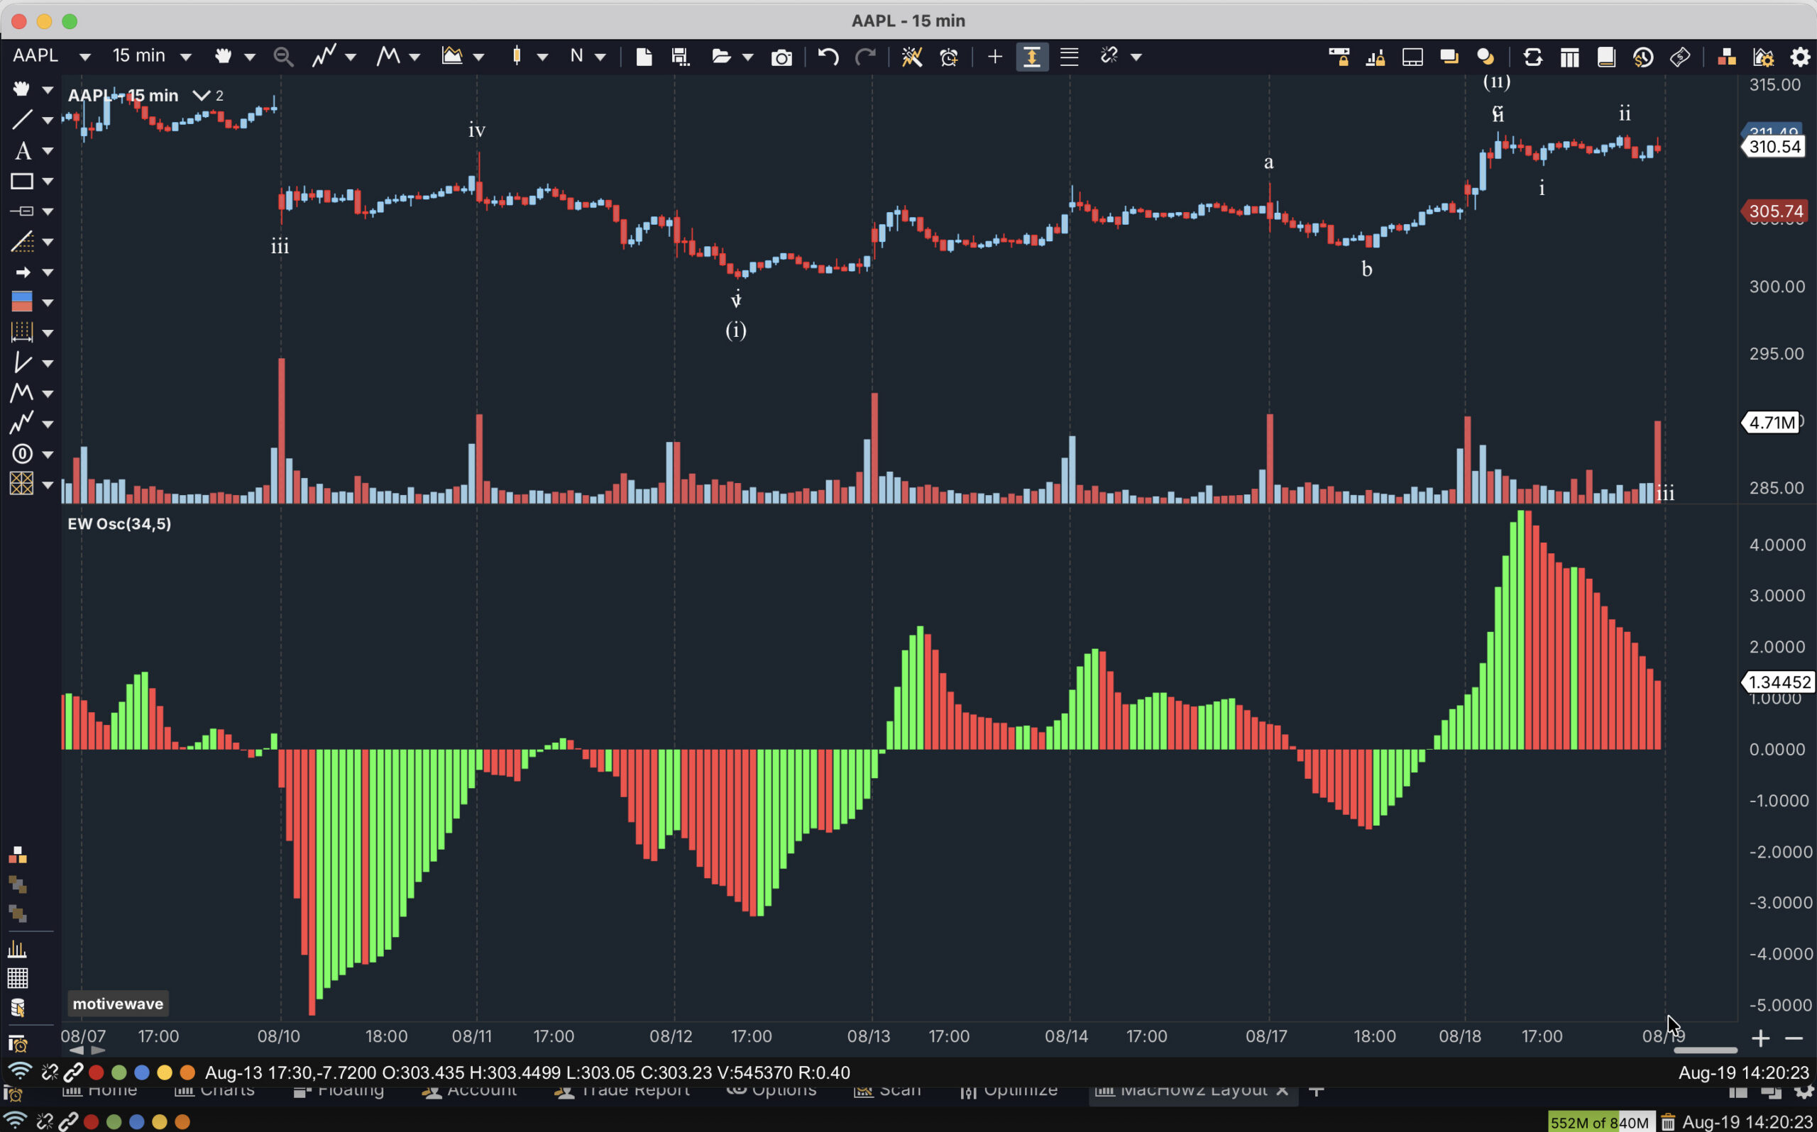Click the overlapping windows icon in top toolbar

click(x=1449, y=57)
